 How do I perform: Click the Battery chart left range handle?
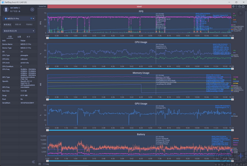click(x=47, y=161)
